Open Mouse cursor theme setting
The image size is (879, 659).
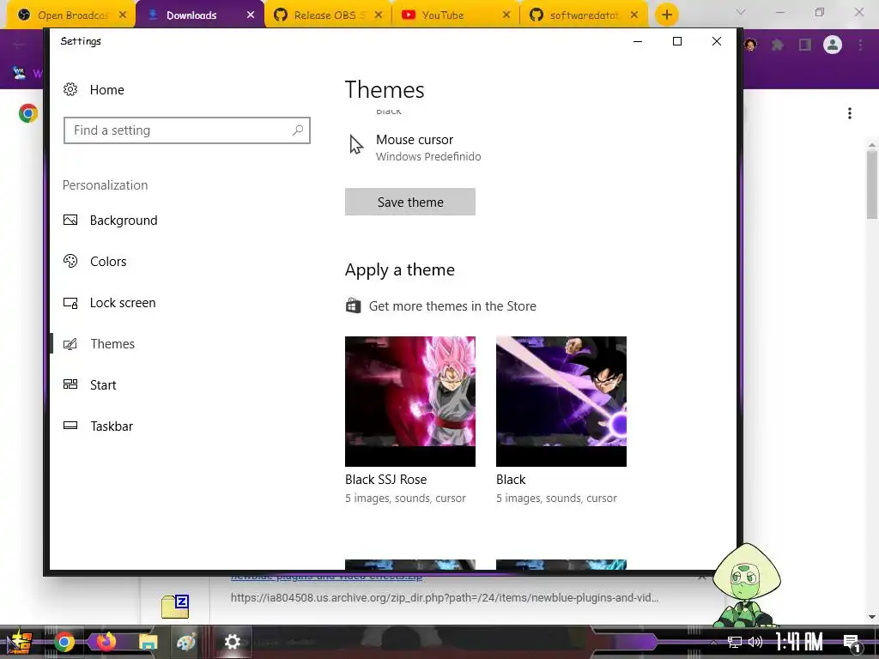click(415, 148)
